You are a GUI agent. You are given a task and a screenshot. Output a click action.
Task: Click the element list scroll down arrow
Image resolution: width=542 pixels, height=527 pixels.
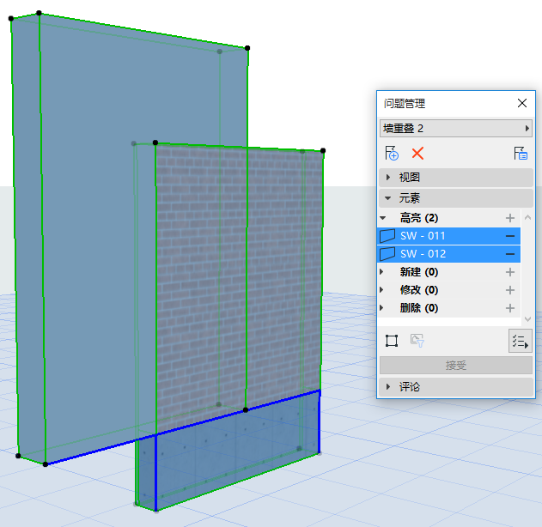pyautogui.click(x=527, y=318)
